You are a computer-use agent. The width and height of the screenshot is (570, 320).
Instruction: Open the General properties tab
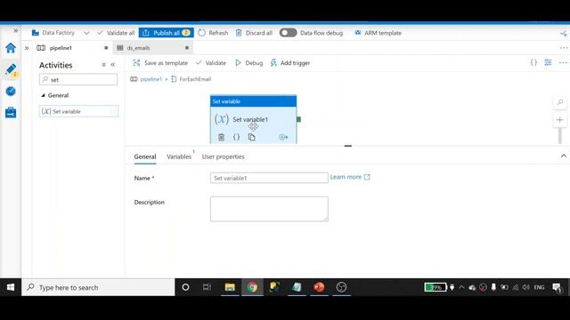point(145,156)
